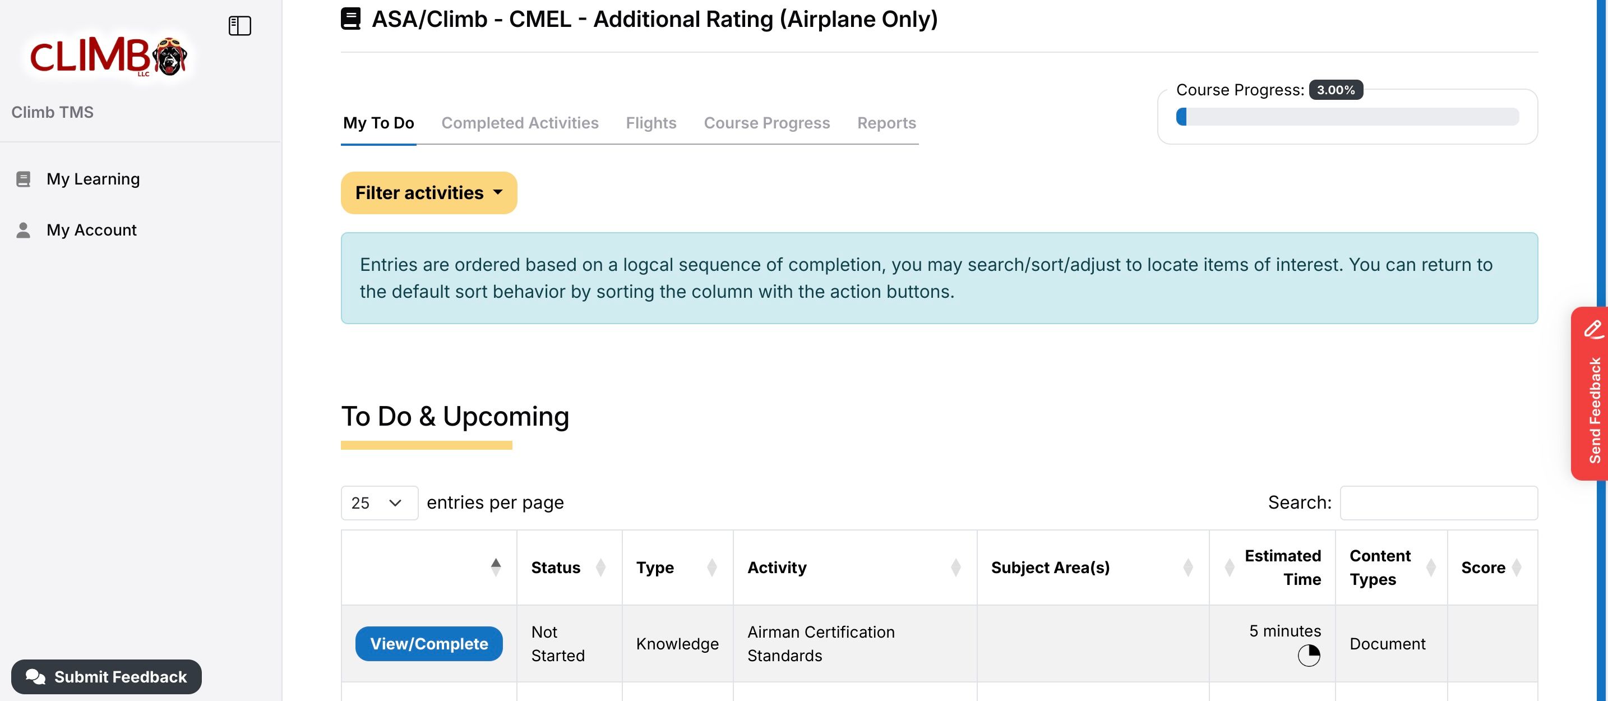Click the course title book icon
The width and height of the screenshot is (1608, 701).
[x=350, y=19]
